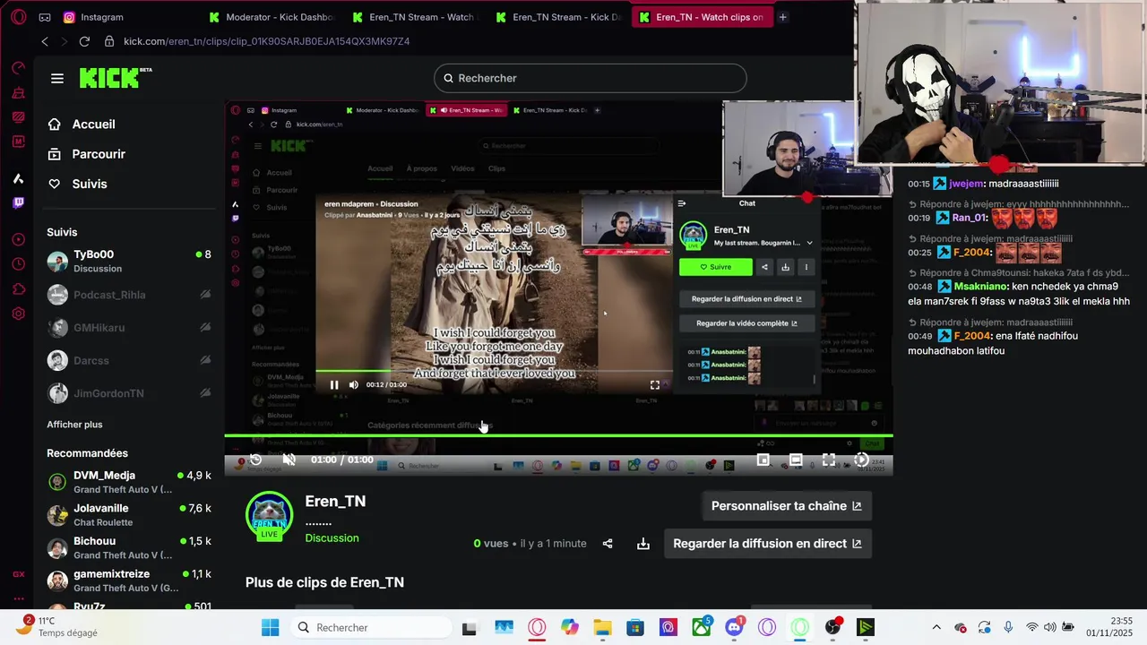The image size is (1147, 645).
Task: Open the Discussion category link
Action: tap(332, 537)
